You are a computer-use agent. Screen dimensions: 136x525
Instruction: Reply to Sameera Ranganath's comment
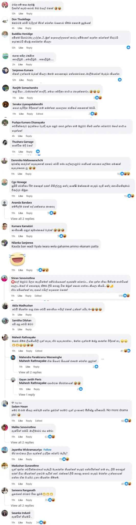29,500
